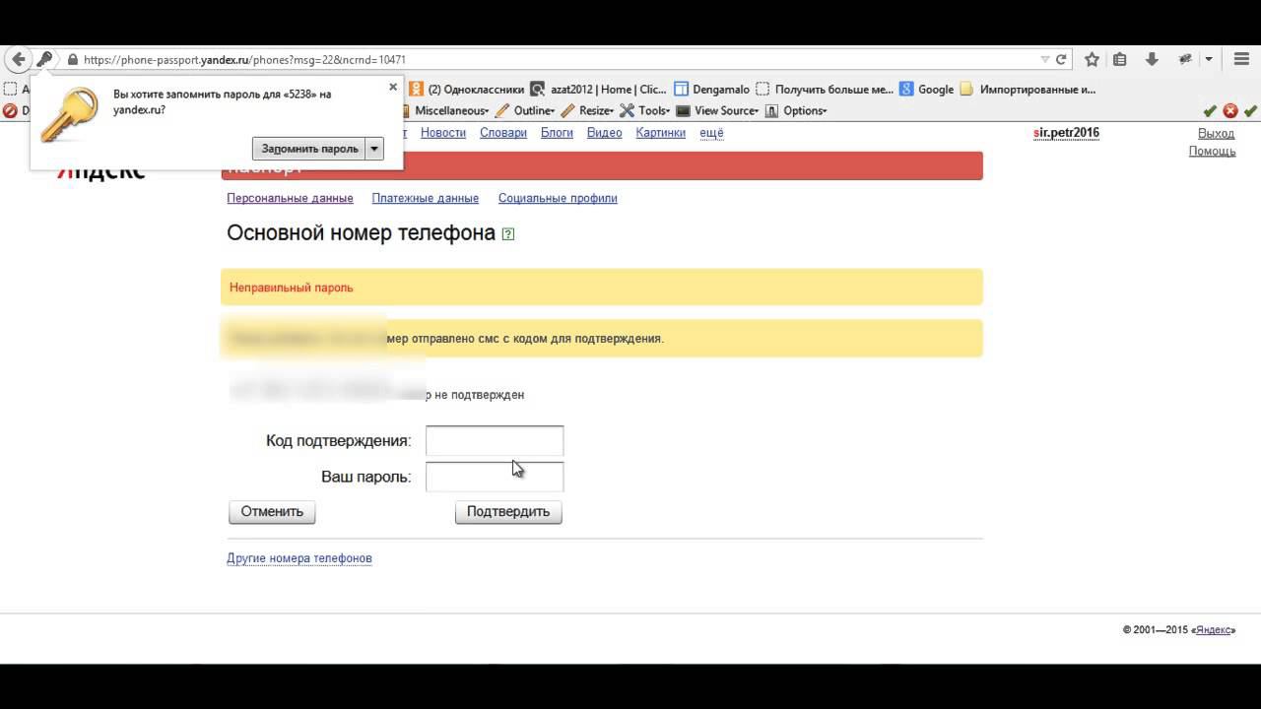This screenshot has width=1261, height=709.
Task: Open the Получить больше bookmark
Action: [x=826, y=89]
